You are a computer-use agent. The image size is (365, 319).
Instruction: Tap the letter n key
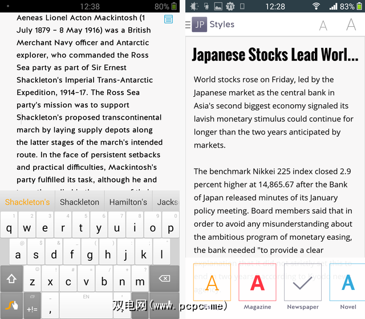pos(122,279)
